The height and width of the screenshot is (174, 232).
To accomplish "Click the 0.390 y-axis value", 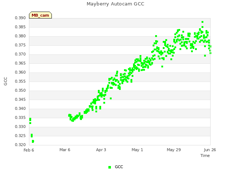I will tap(20, 18).
